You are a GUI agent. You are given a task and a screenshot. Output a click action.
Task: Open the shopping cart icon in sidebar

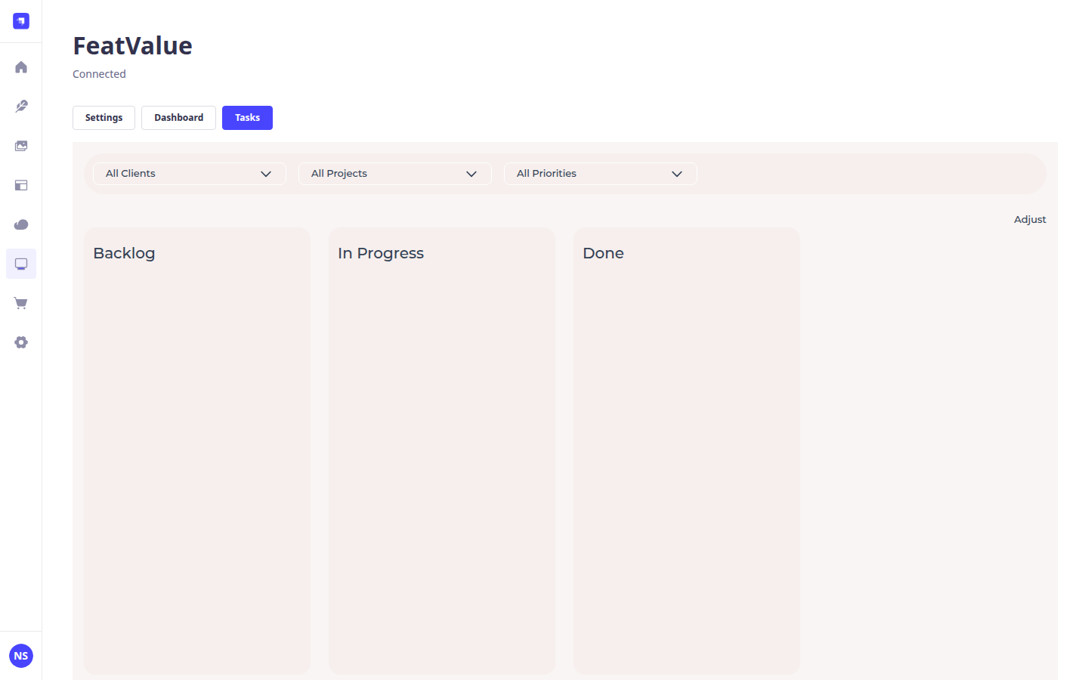tap(21, 303)
